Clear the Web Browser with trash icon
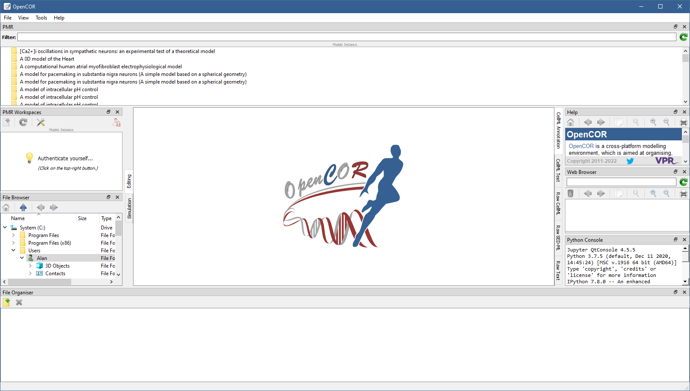Screen dimensions: 690x391 pos(570,194)
